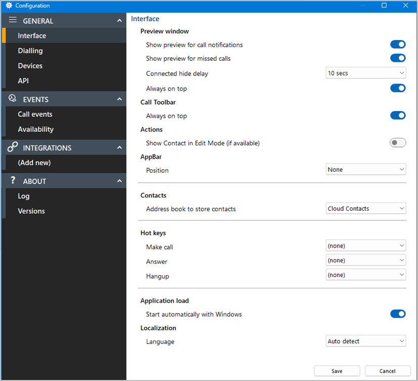Enable Show Contact in Edit Mode
The height and width of the screenshot is (381, 418).
(x=398, y=143)
